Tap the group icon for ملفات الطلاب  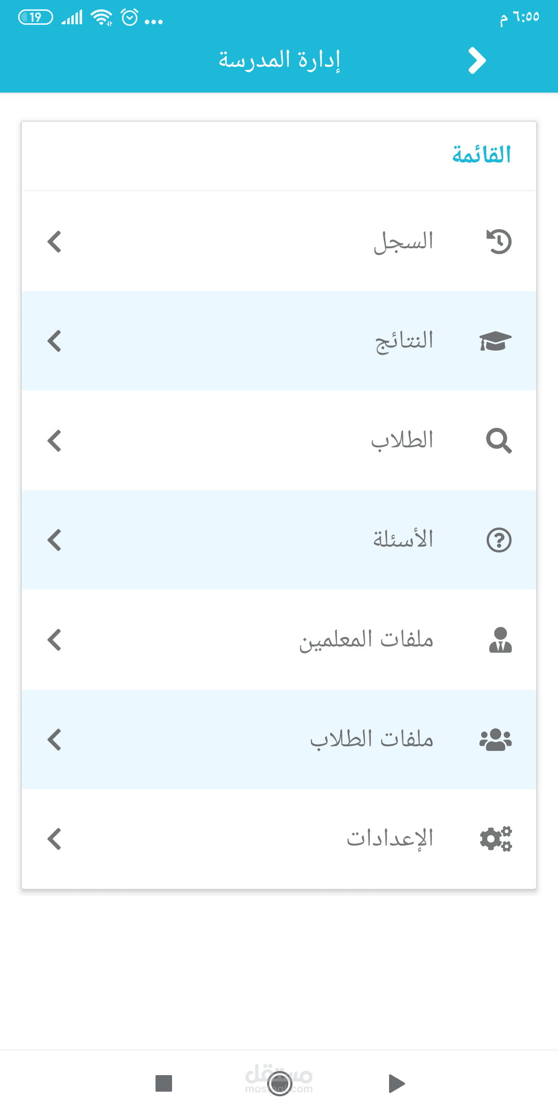click(x=495, y=739)
